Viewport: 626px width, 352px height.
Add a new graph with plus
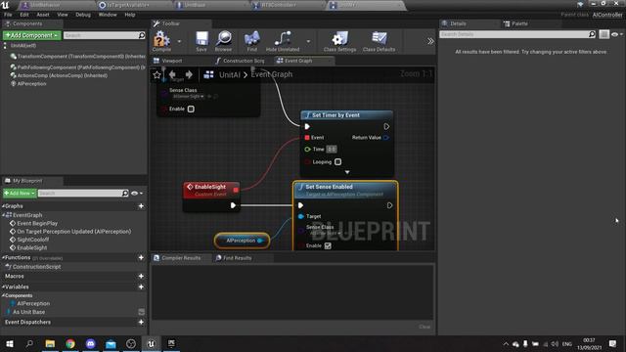click(x=141, y=206)
